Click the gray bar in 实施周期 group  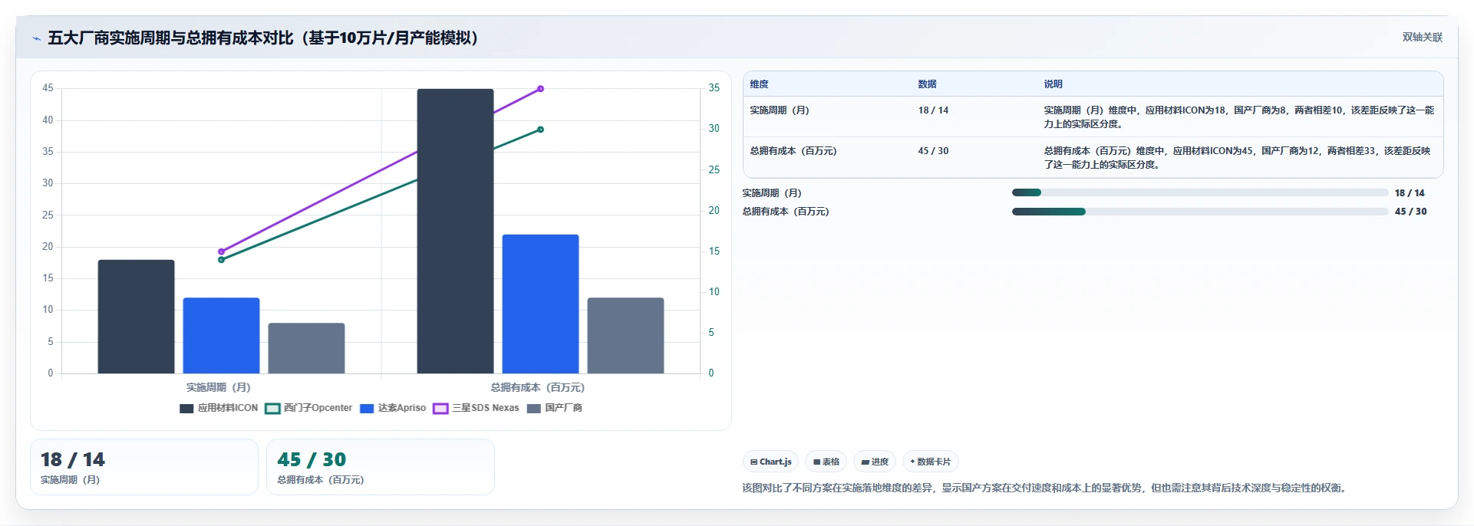coord(306,348)
